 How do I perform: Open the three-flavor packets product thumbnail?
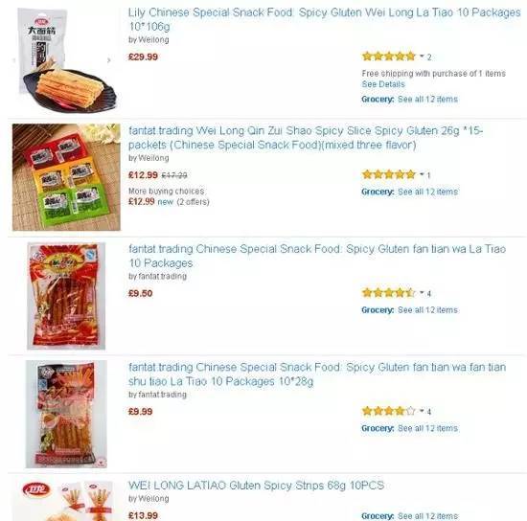tap(66, 177)
